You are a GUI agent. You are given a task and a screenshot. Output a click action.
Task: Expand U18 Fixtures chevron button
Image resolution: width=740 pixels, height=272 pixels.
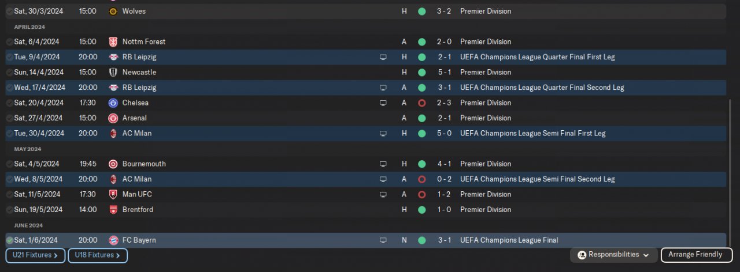click(x=97, y=255)
